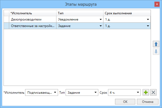Expand deadline dropdown in the selected row
The image size is (162, 108).
pyautogui.click(x=148, y=26)
